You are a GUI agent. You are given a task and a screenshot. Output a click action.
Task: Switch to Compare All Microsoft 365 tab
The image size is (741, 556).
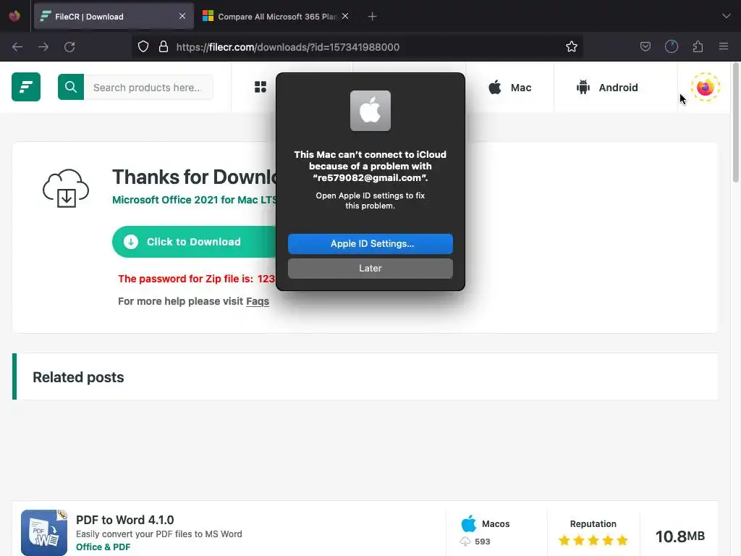pyautogui.click(x=276, y=17)
